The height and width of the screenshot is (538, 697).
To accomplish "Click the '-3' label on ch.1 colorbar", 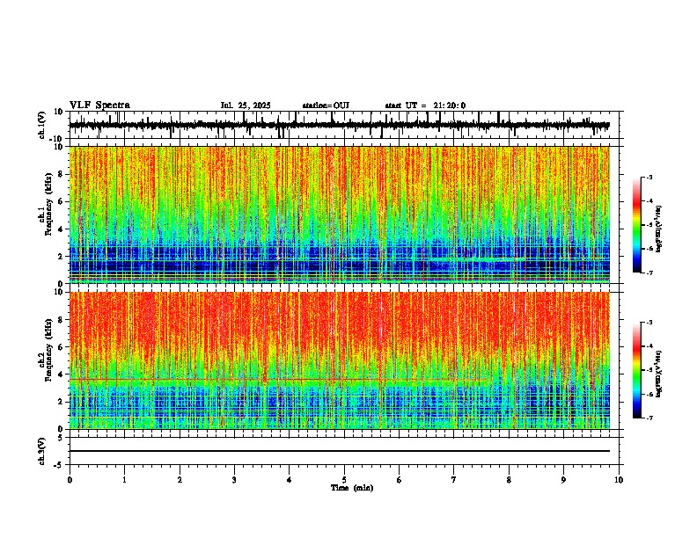I will (x=649, y=177).
